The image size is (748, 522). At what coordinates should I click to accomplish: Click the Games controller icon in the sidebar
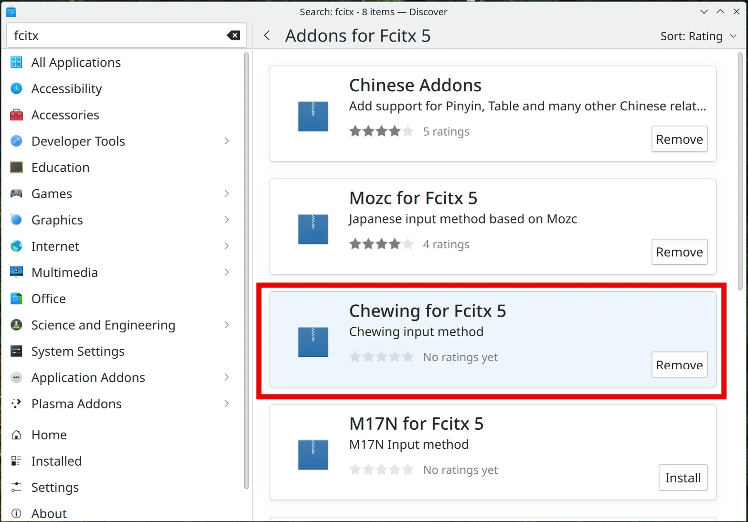point(16,193)
